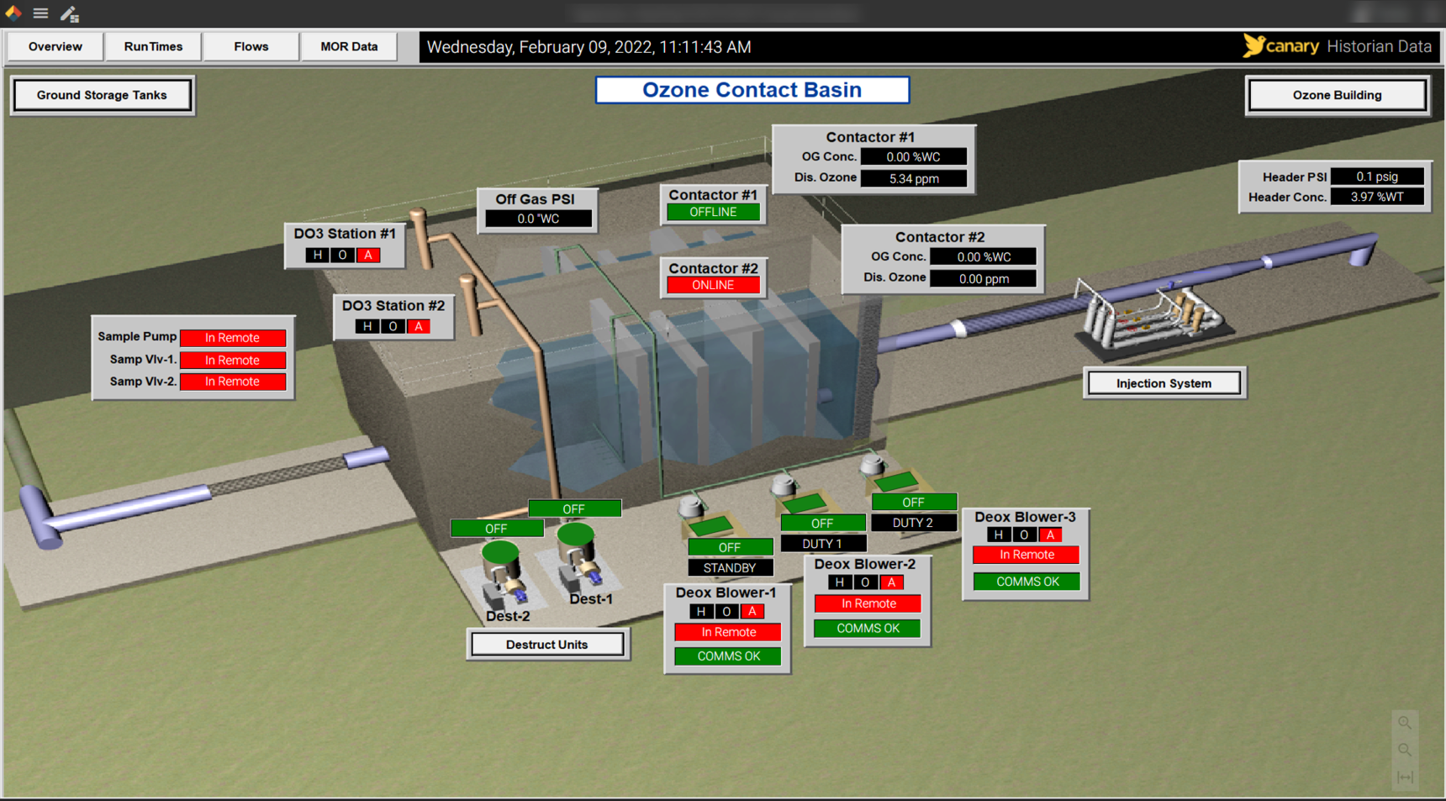Zoom out using the minus magnifier icon

(1404, 750)
